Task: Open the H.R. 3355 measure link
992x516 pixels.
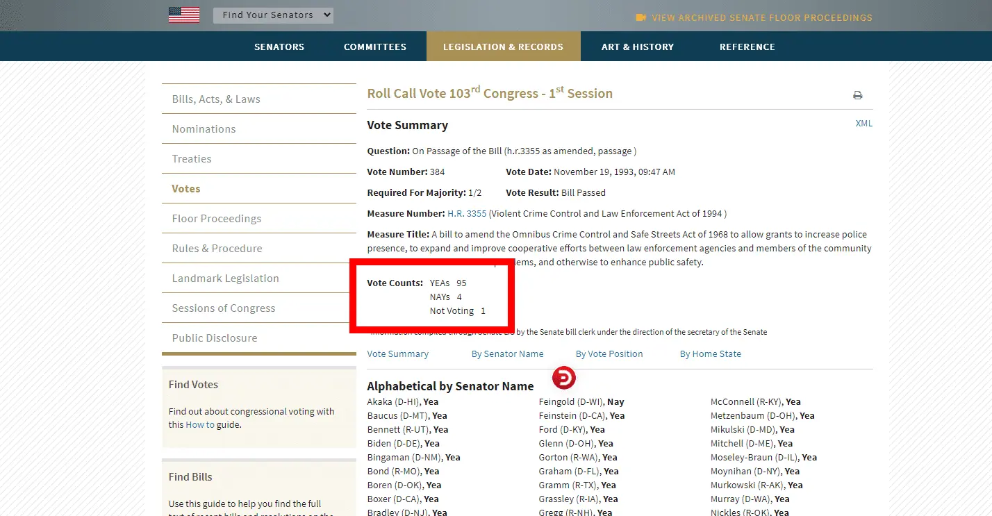Action: click(x=467, y=213)
